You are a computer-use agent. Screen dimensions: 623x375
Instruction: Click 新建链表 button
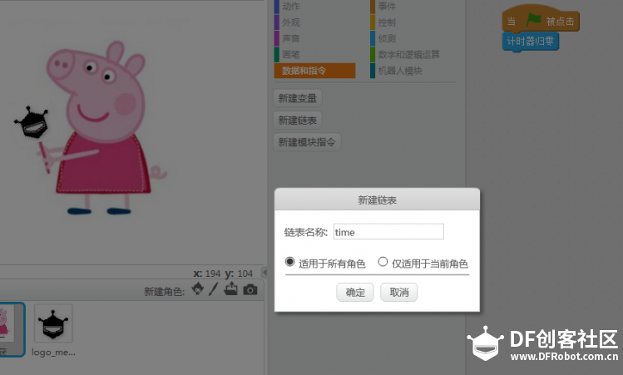tap(298, 120)
